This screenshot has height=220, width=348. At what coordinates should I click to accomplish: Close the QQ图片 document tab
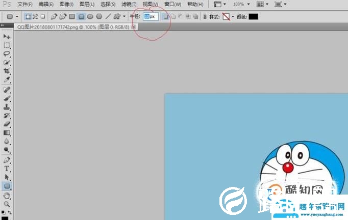point(134,26)
